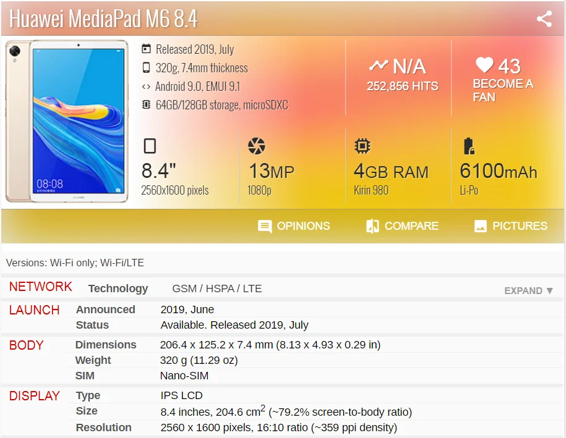Viewport: 566px width, 438px height.
Task: Click the Compare devices icon
Action: pyautogui.click(x=372, y=226)
